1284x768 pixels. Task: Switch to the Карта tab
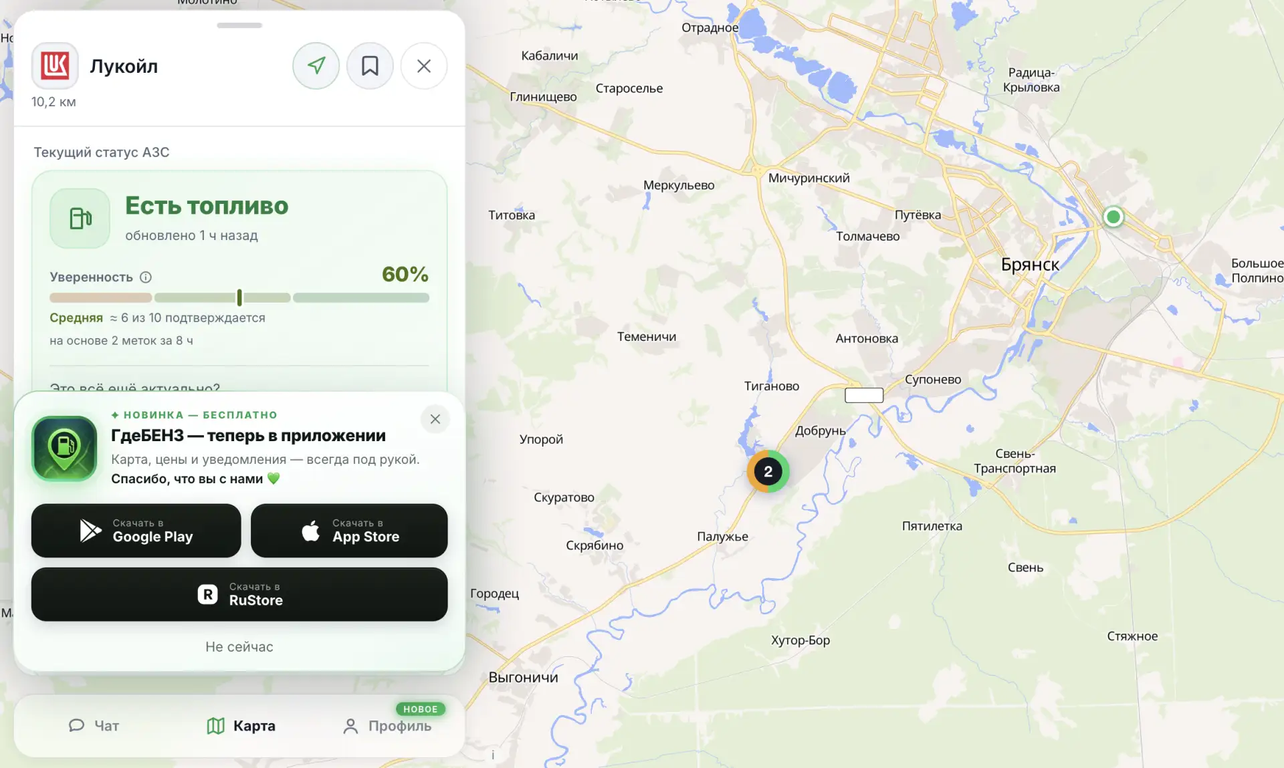pyautogui.click(x=241, y=725)
